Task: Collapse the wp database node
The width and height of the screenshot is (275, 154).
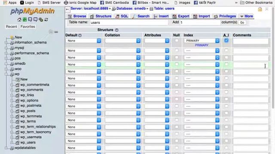Action: pyautogui.click(x=6, y=74)
